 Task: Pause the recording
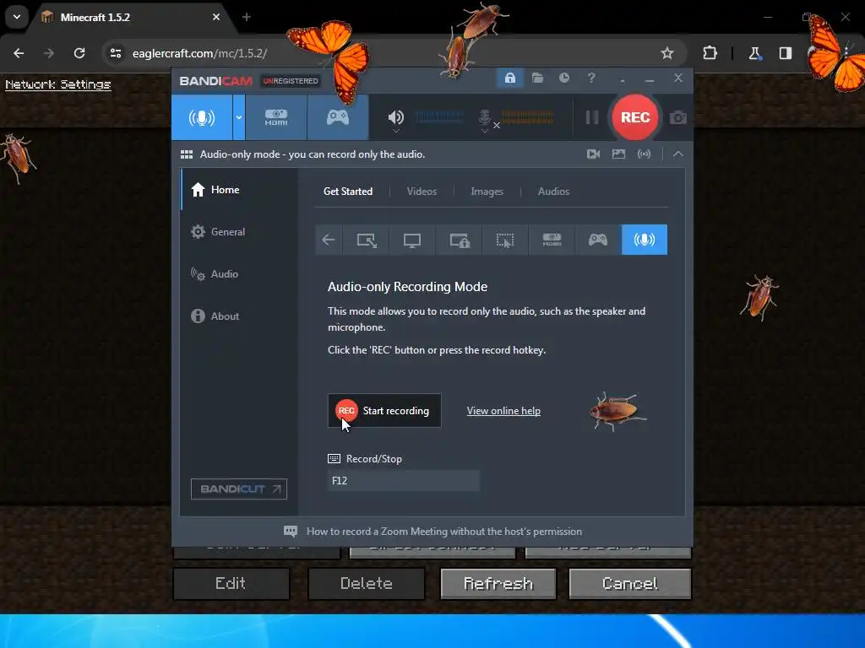(x=591, y=117)
